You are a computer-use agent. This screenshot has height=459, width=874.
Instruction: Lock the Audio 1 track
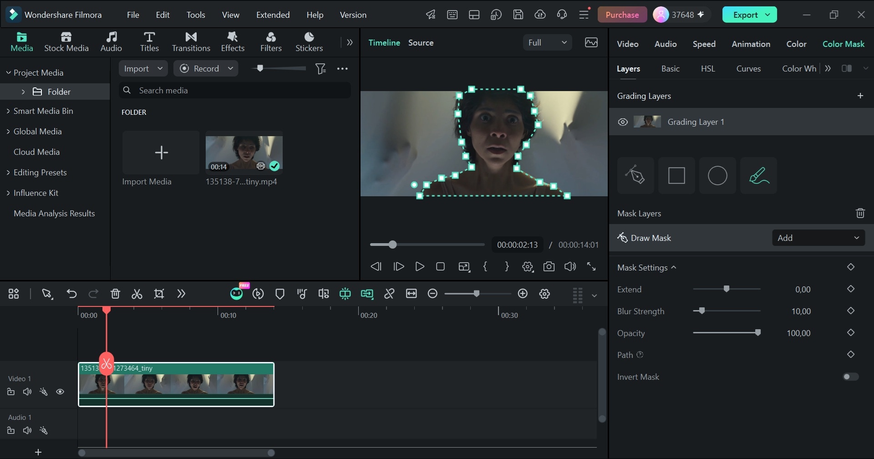click(11, 431)
